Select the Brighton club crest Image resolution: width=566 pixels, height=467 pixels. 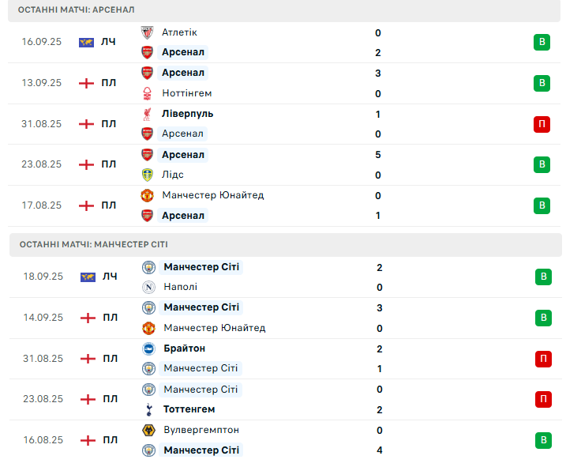pyautogui.click(x=148, y=348)
